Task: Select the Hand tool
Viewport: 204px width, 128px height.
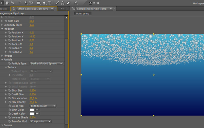Action: click(x=7, y=3)
